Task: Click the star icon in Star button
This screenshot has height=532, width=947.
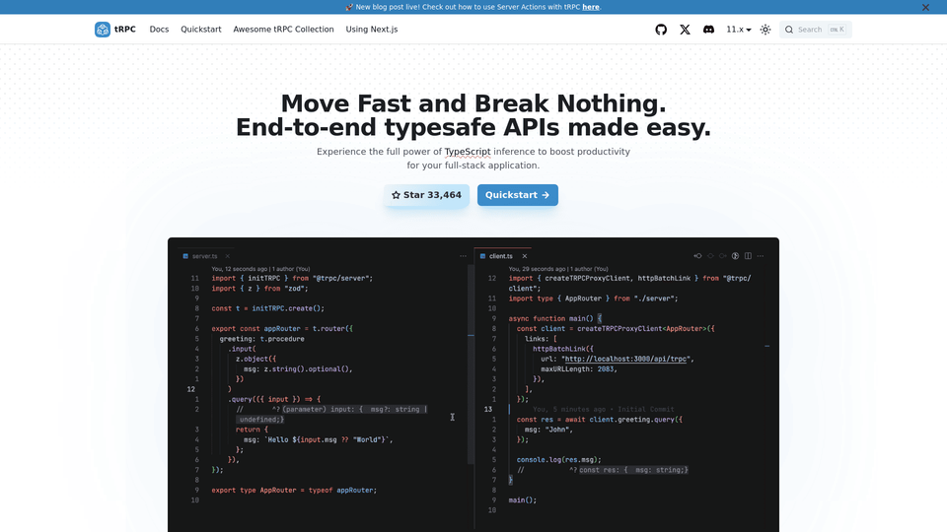Action: click(396, 195)
